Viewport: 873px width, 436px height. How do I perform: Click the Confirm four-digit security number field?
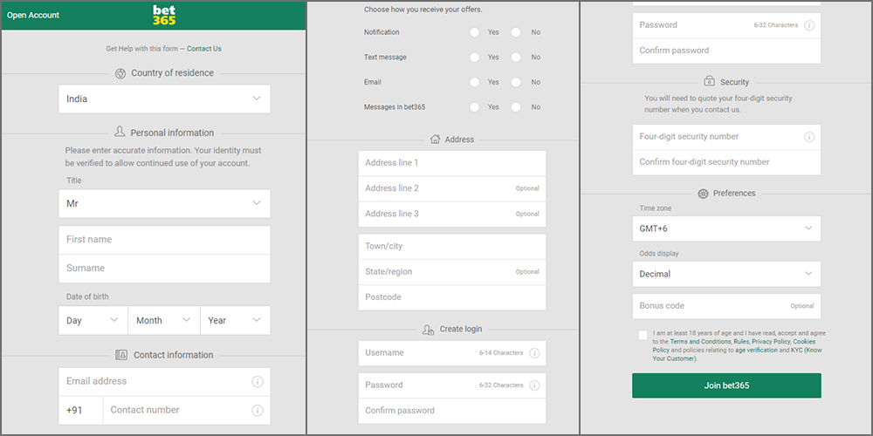726,162
